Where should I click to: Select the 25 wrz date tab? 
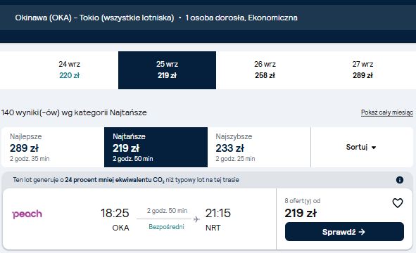(167, 70)
